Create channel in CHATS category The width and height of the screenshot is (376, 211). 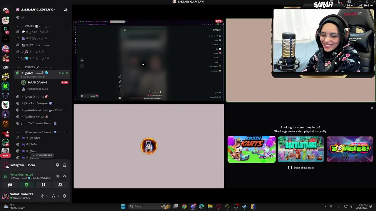pos(67,26)
